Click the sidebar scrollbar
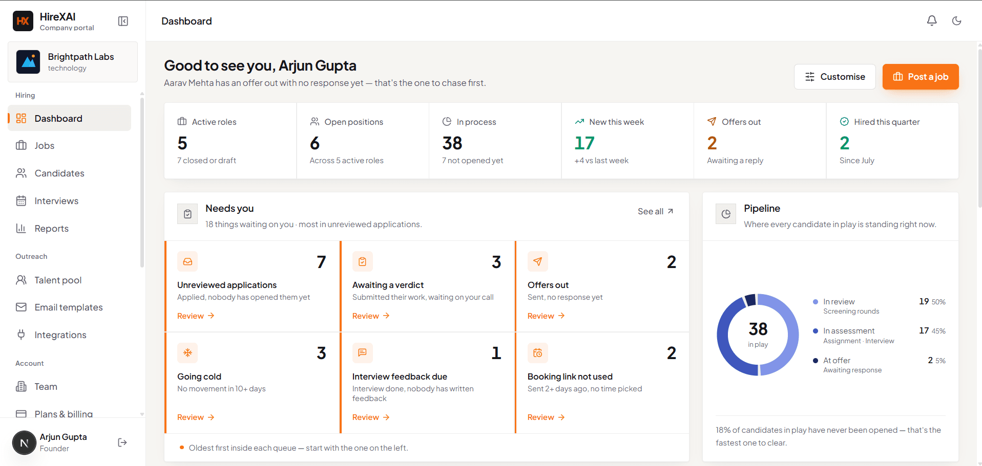 tap(142, 182)
